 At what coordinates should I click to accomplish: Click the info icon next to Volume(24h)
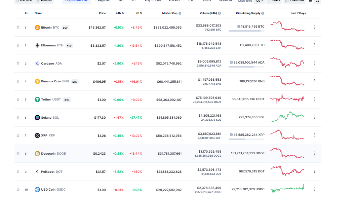[x=220, y=13]
